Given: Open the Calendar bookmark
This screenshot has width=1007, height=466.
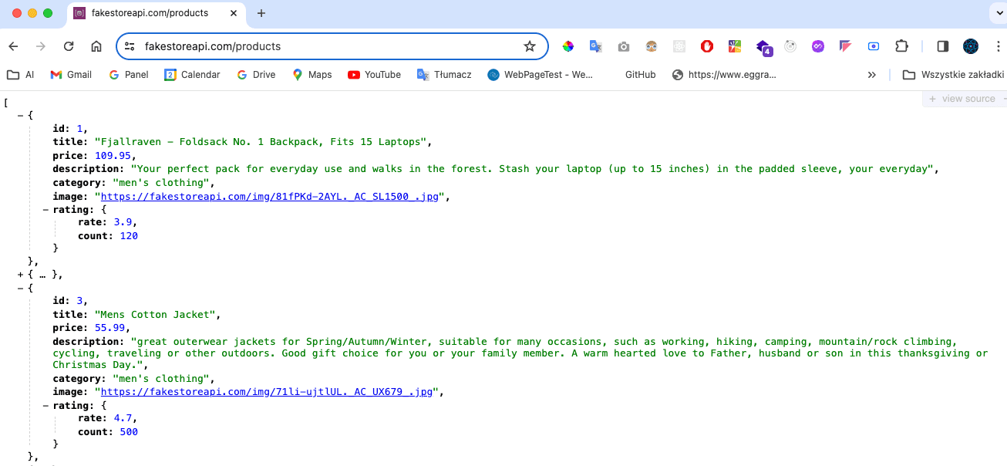Looking at the screenshot, I should pos(192,75).
